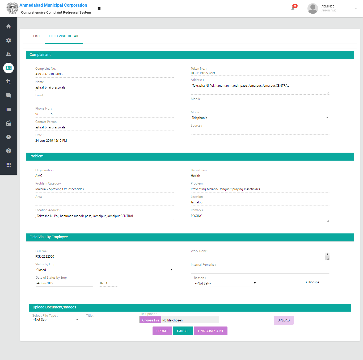The width and height of the screenshot is (363, 360).
Task: Click the CANCEL button
Action: point(183,331)
